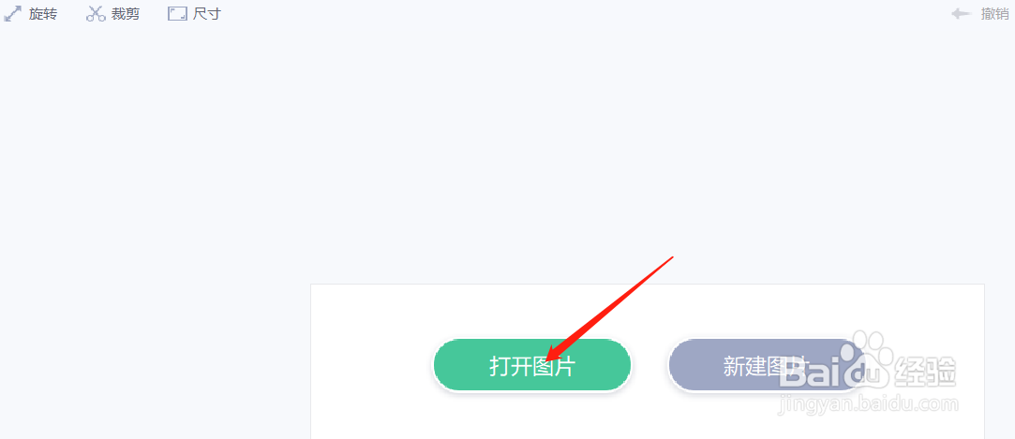Select the scissors crop icon
The height and width of the screenshot is (439, 1015).
[x=96, y=14]
